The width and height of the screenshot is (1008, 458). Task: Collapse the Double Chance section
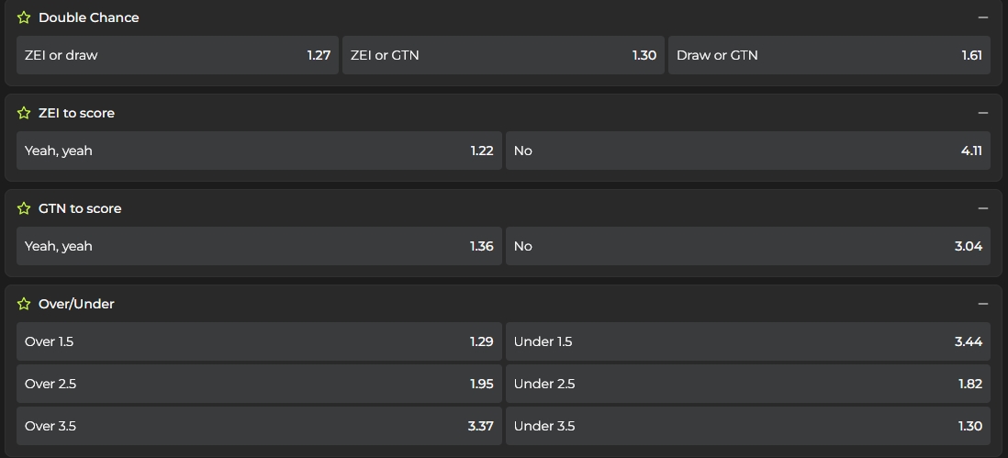pos(983,17)
